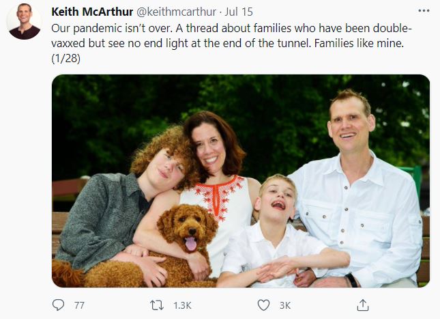Click the 77 replies count
Screen dimensions: 440x319
(x=79, y=305)
